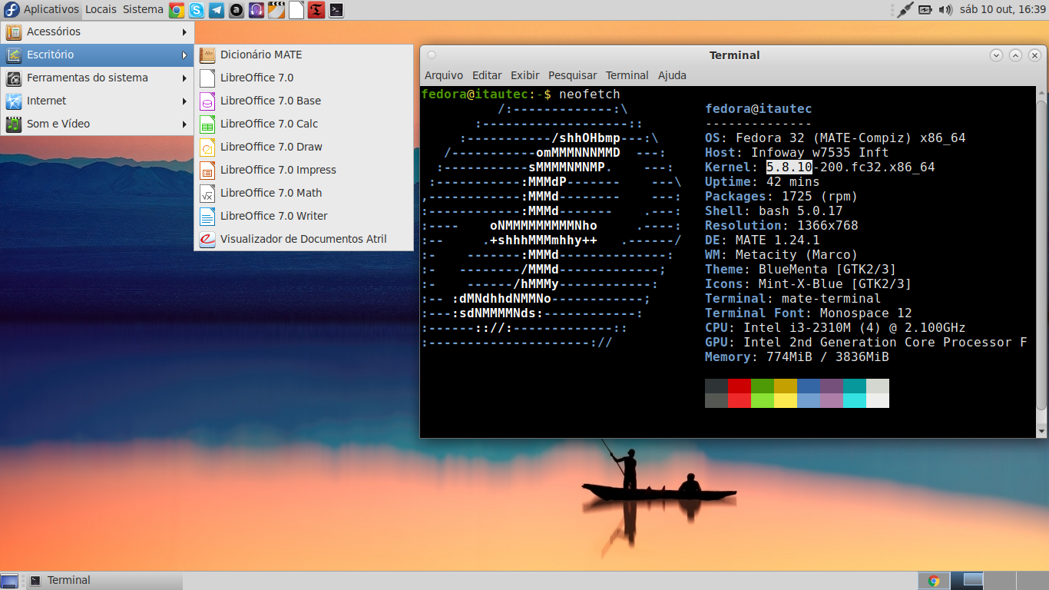Open Skype from the panel launcher

tap(197, 10)
